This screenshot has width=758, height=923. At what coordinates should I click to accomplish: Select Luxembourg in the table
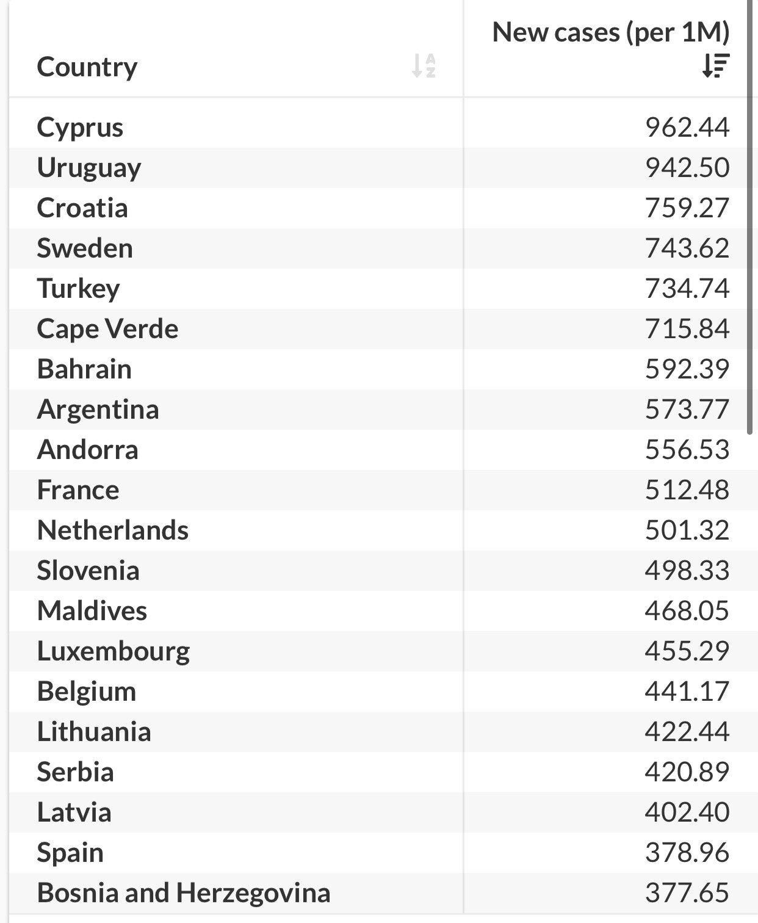click(114, 651)
